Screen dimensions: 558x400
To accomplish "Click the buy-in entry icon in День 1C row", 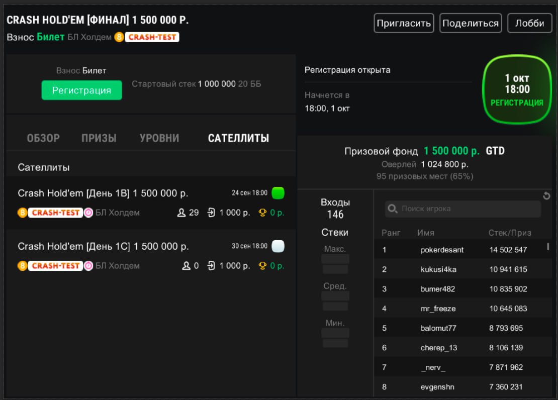I will pos(211,266).
